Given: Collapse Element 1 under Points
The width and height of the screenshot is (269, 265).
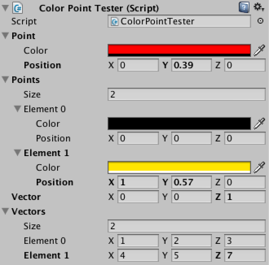Looking at the screenshot, I should (x=18, y=153).
